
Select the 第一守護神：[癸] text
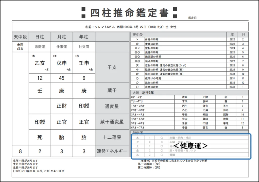(x=149, y=164)
